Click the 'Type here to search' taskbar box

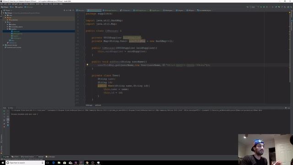[x=25, y=163]
